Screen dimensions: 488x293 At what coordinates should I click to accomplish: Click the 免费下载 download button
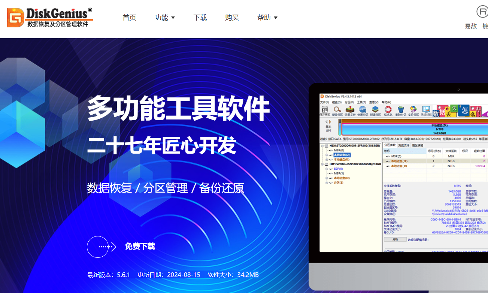click(x=140, y=247)
